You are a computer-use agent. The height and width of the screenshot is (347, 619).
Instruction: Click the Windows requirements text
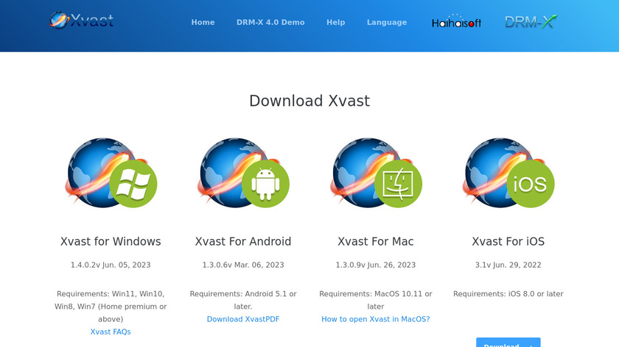tap(111, 307)
